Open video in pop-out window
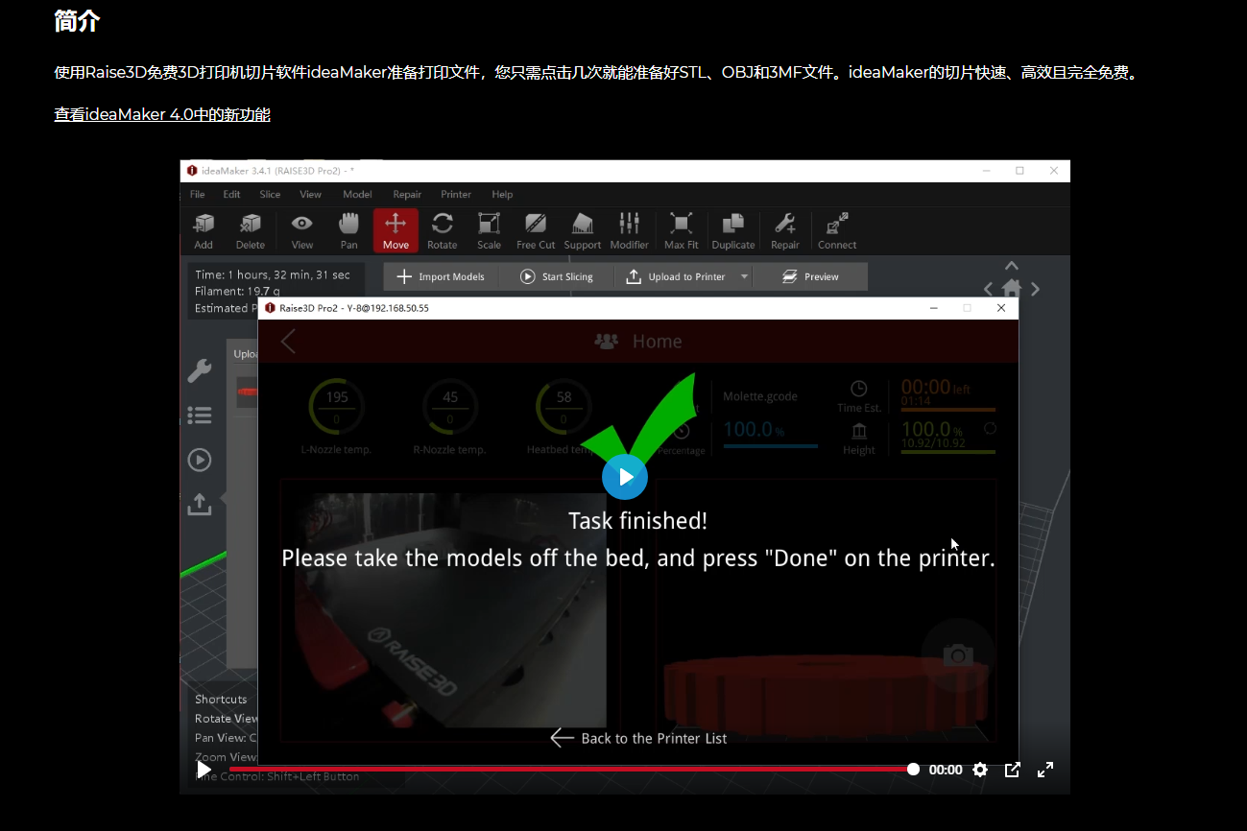This screenshot has height=831, width=1247. click(1012, 770)
